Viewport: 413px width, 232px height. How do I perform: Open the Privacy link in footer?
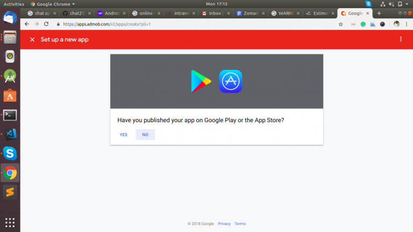224,223
